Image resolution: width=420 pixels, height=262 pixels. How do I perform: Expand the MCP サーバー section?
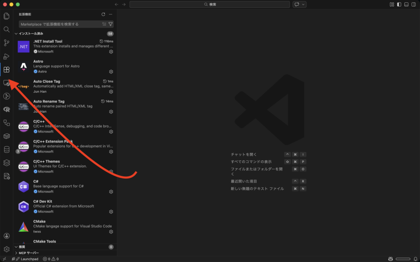(x=16, y=253)
